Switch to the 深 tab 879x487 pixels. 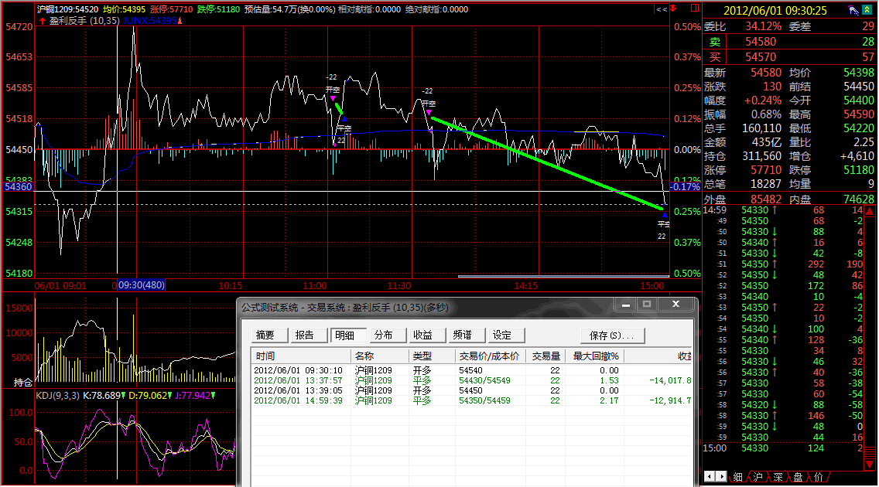[778, 477]
